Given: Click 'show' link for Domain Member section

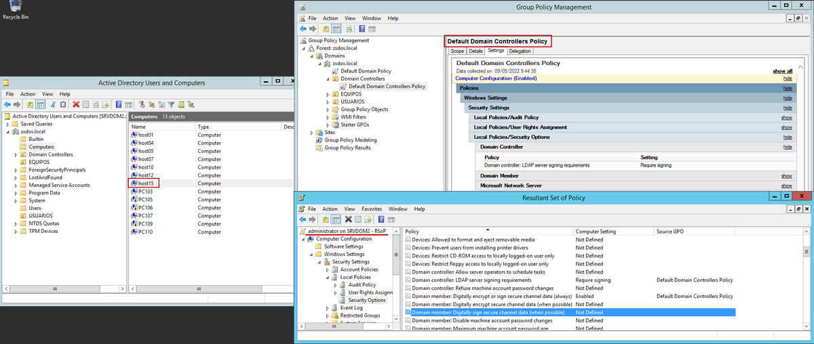Looking at the screenshot, I should click(786, 176).
